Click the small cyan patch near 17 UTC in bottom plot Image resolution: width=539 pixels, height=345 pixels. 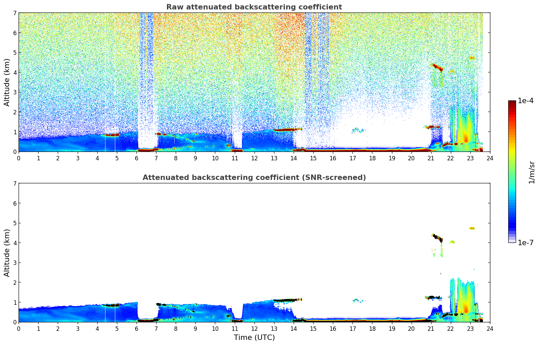point(356,300)
